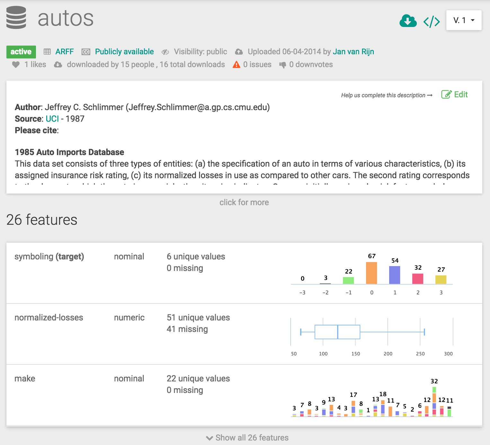This screenshot has width=490, height=445.
Task: Click the ARFF table icon
Action: tap(47, 52)
